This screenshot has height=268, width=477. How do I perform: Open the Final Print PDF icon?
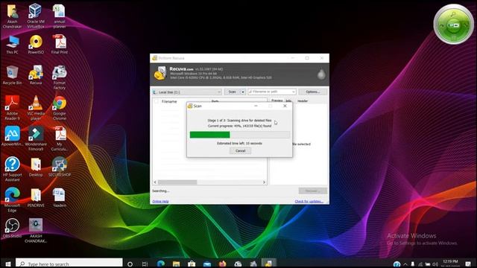60,45
